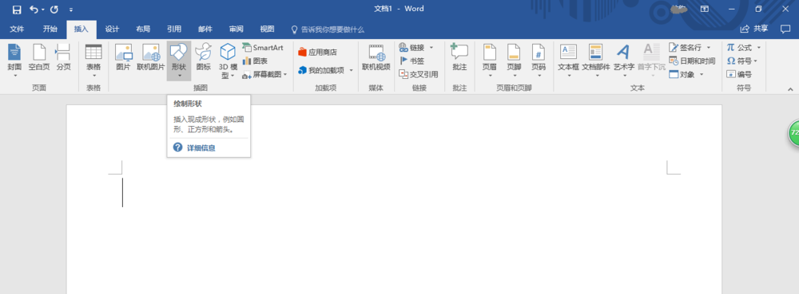799x294 pixels.
Task: Switch to the 布局 (Layout) tab
Action: (x=143, y=29)
